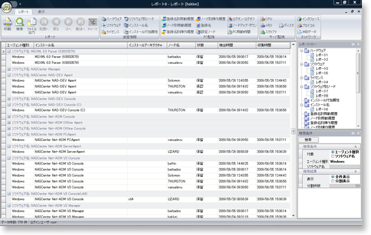Image resolution: width=371 pixels, height=235 pixels.
Task: Open インストール名 in the ribbon
Action: 136,25
